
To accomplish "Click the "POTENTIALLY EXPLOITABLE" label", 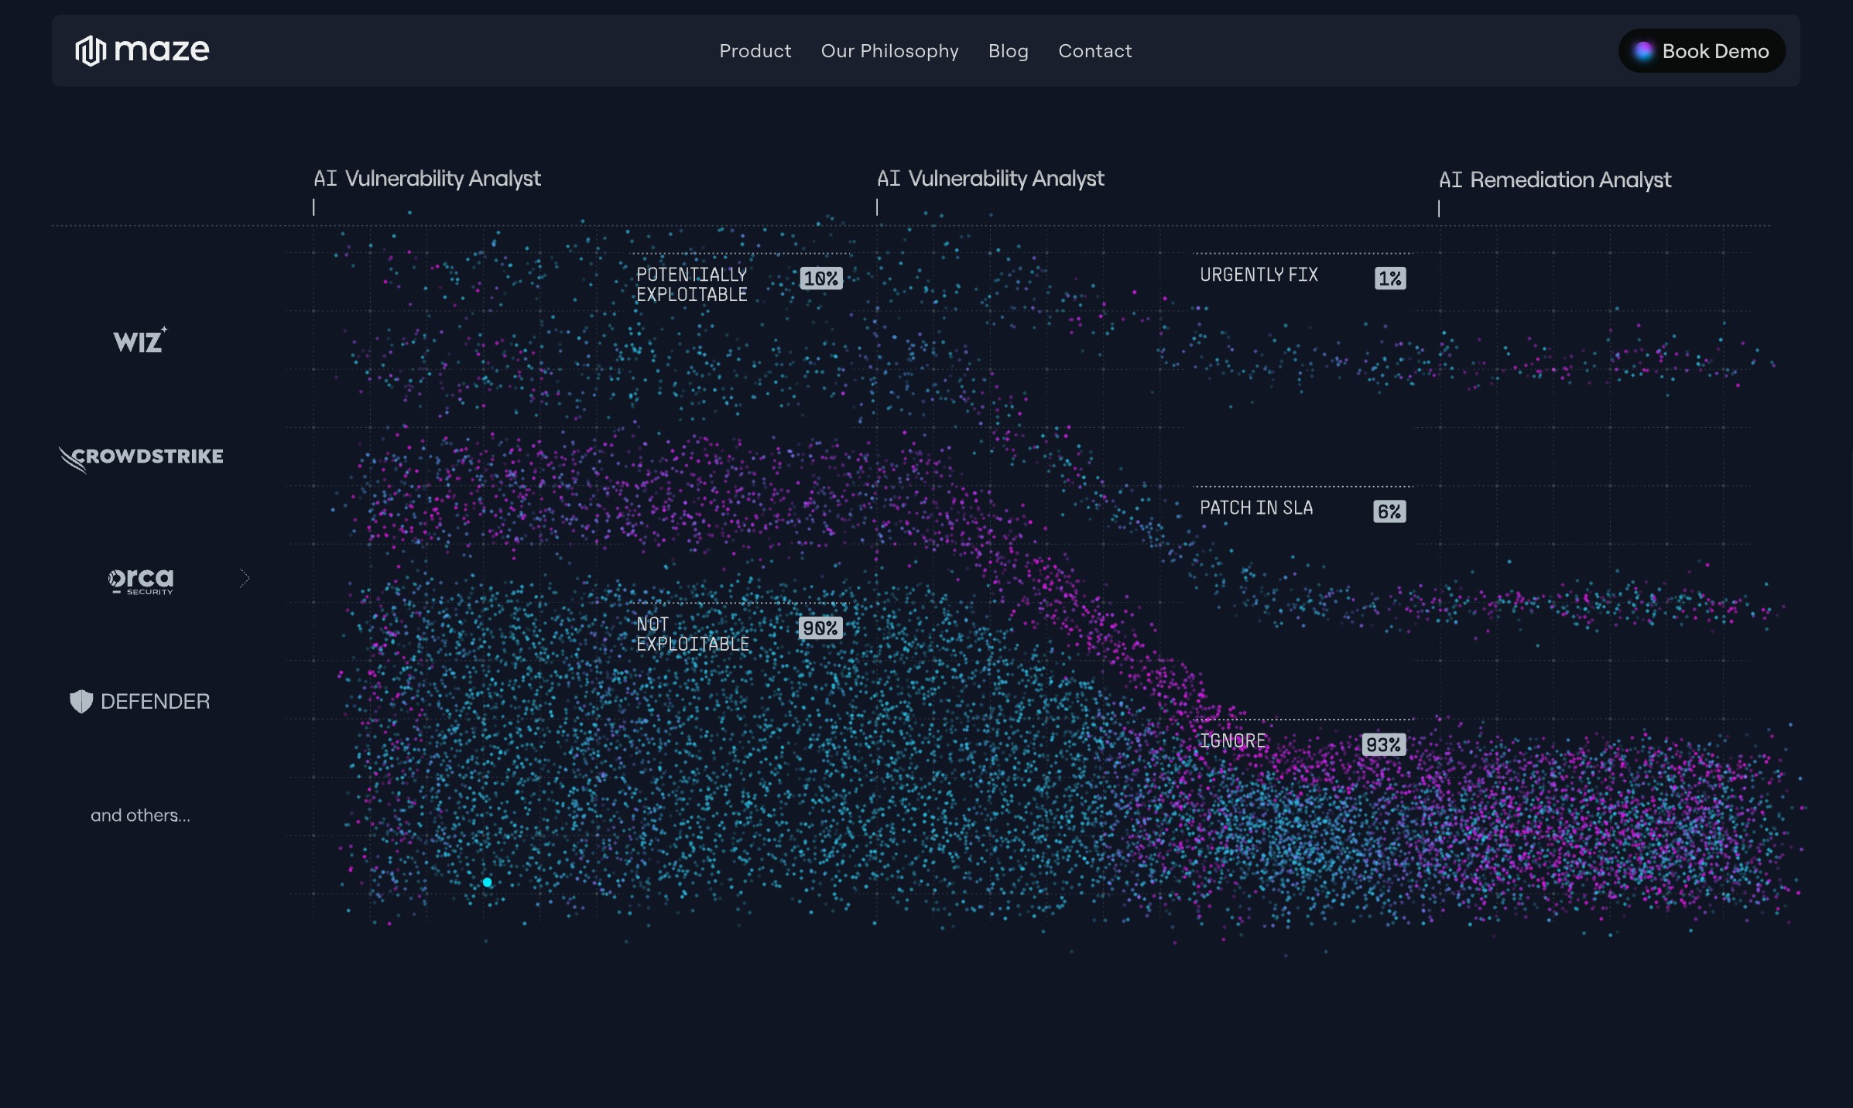I will [x=692, y=285].
